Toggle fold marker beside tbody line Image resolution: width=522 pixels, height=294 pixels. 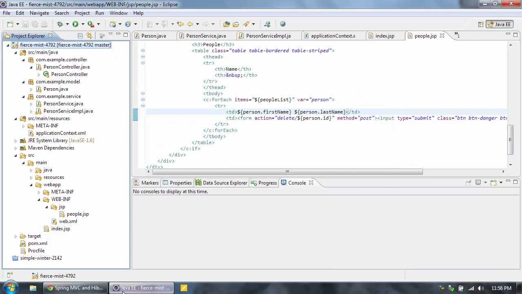143,94
